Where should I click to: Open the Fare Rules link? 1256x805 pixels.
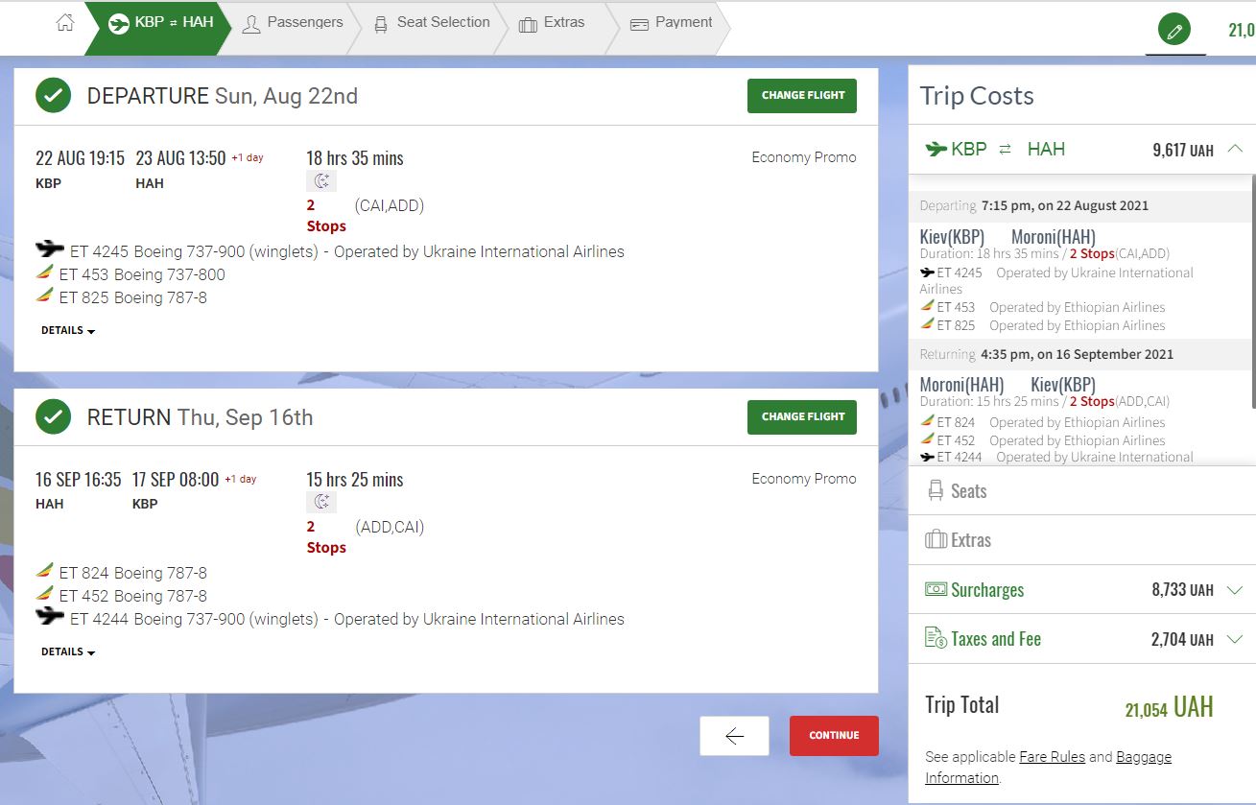[x=1052, y=757]
